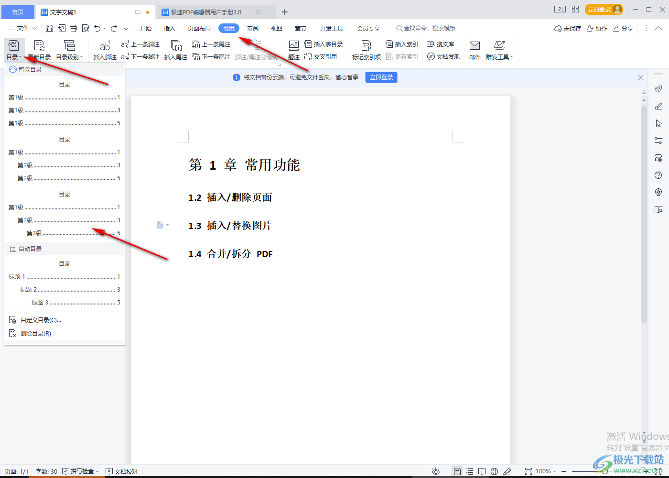Image resolution: width=669 pixels, height=478 pixels.
Task: Go to previous footnote (上一条脚注)
Action: click(140, 44)
